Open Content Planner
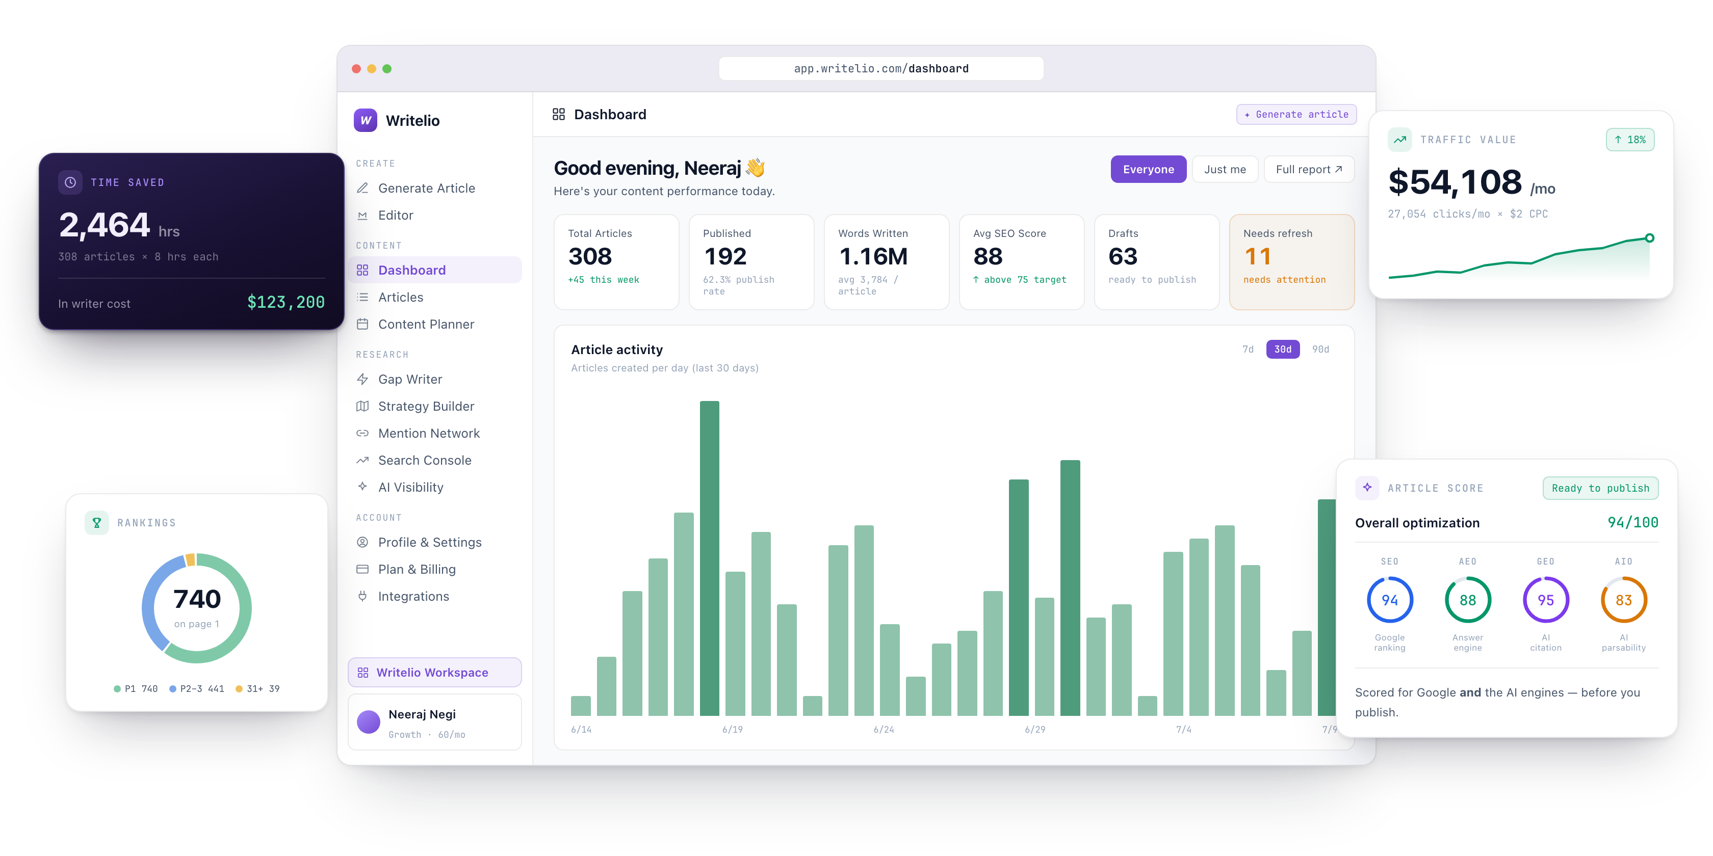This screenshot has width=1713, height=856. (x=435, y=325)
